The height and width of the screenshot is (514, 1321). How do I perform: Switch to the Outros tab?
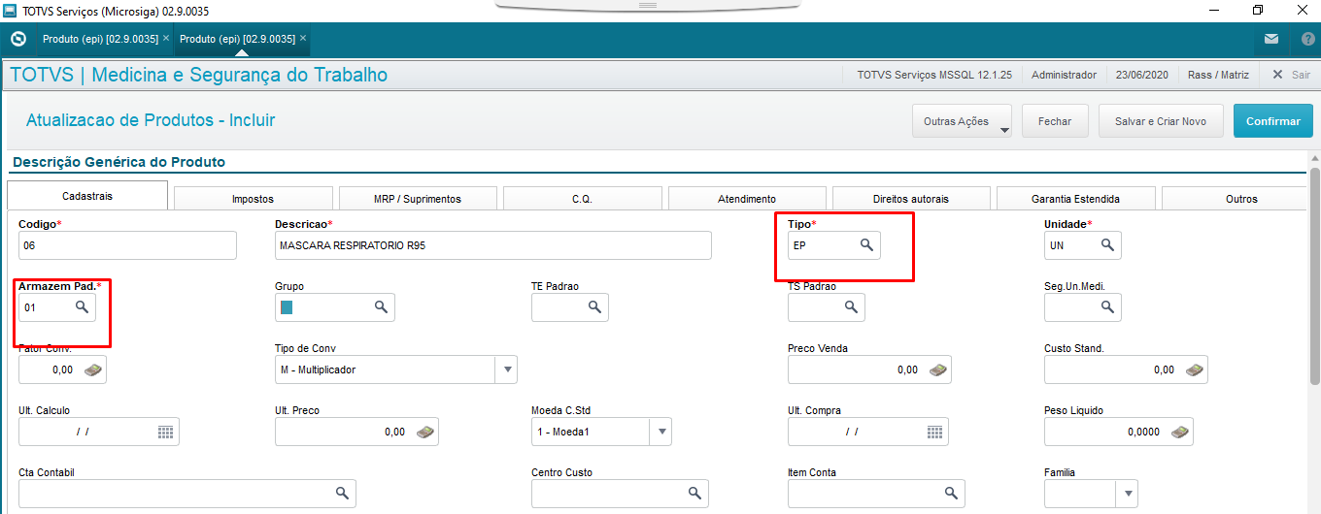click(1235, 198)
